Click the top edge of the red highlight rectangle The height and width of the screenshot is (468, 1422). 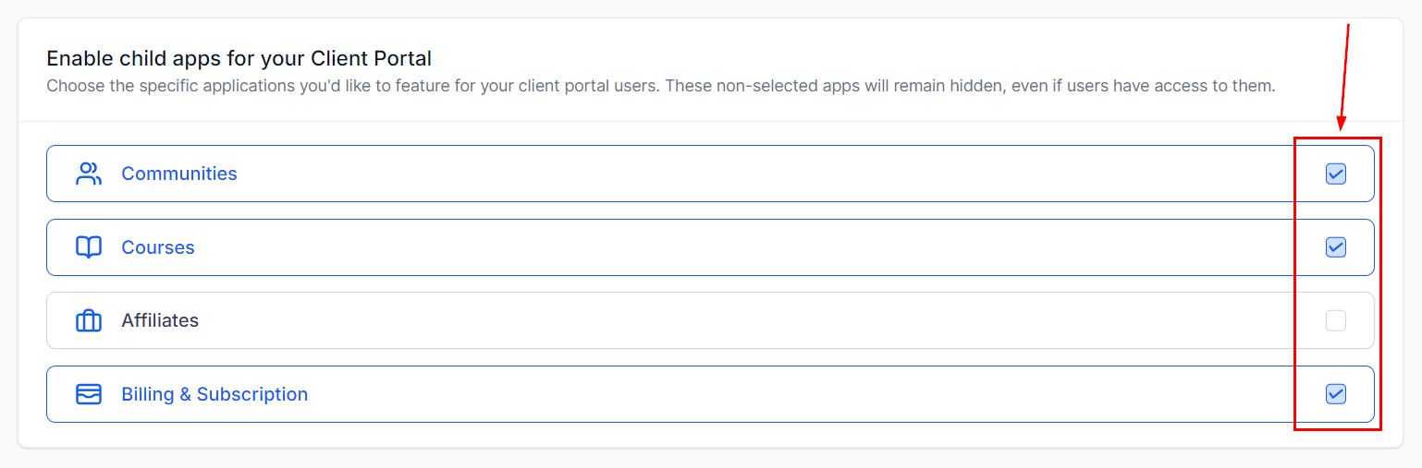[x=1337, y=138]
